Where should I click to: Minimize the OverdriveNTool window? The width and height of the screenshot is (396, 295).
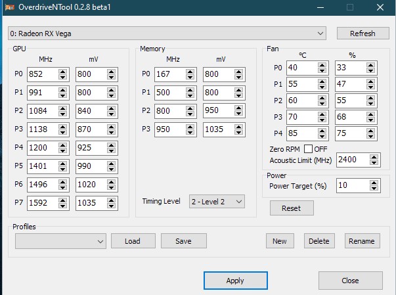coord(320,7)
